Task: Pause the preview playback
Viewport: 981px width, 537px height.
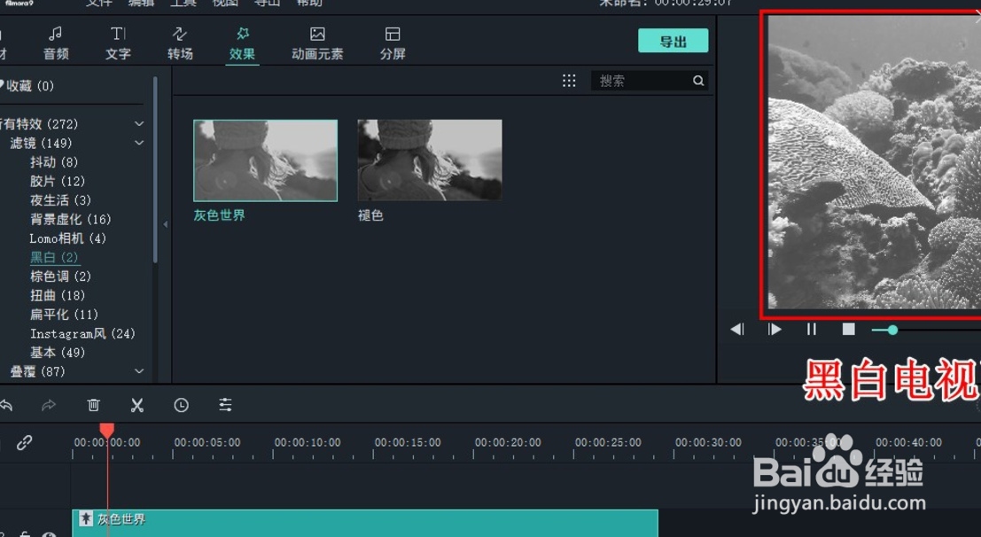Action: (811, 330)
